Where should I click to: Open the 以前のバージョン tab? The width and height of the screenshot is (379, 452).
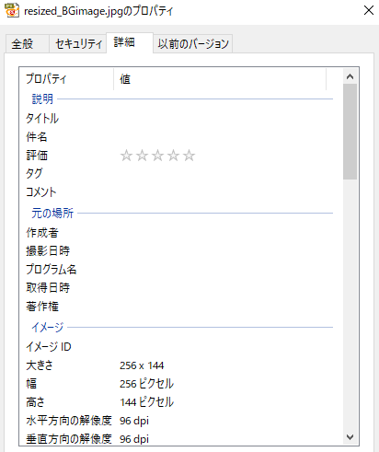[x=193, y=44]
